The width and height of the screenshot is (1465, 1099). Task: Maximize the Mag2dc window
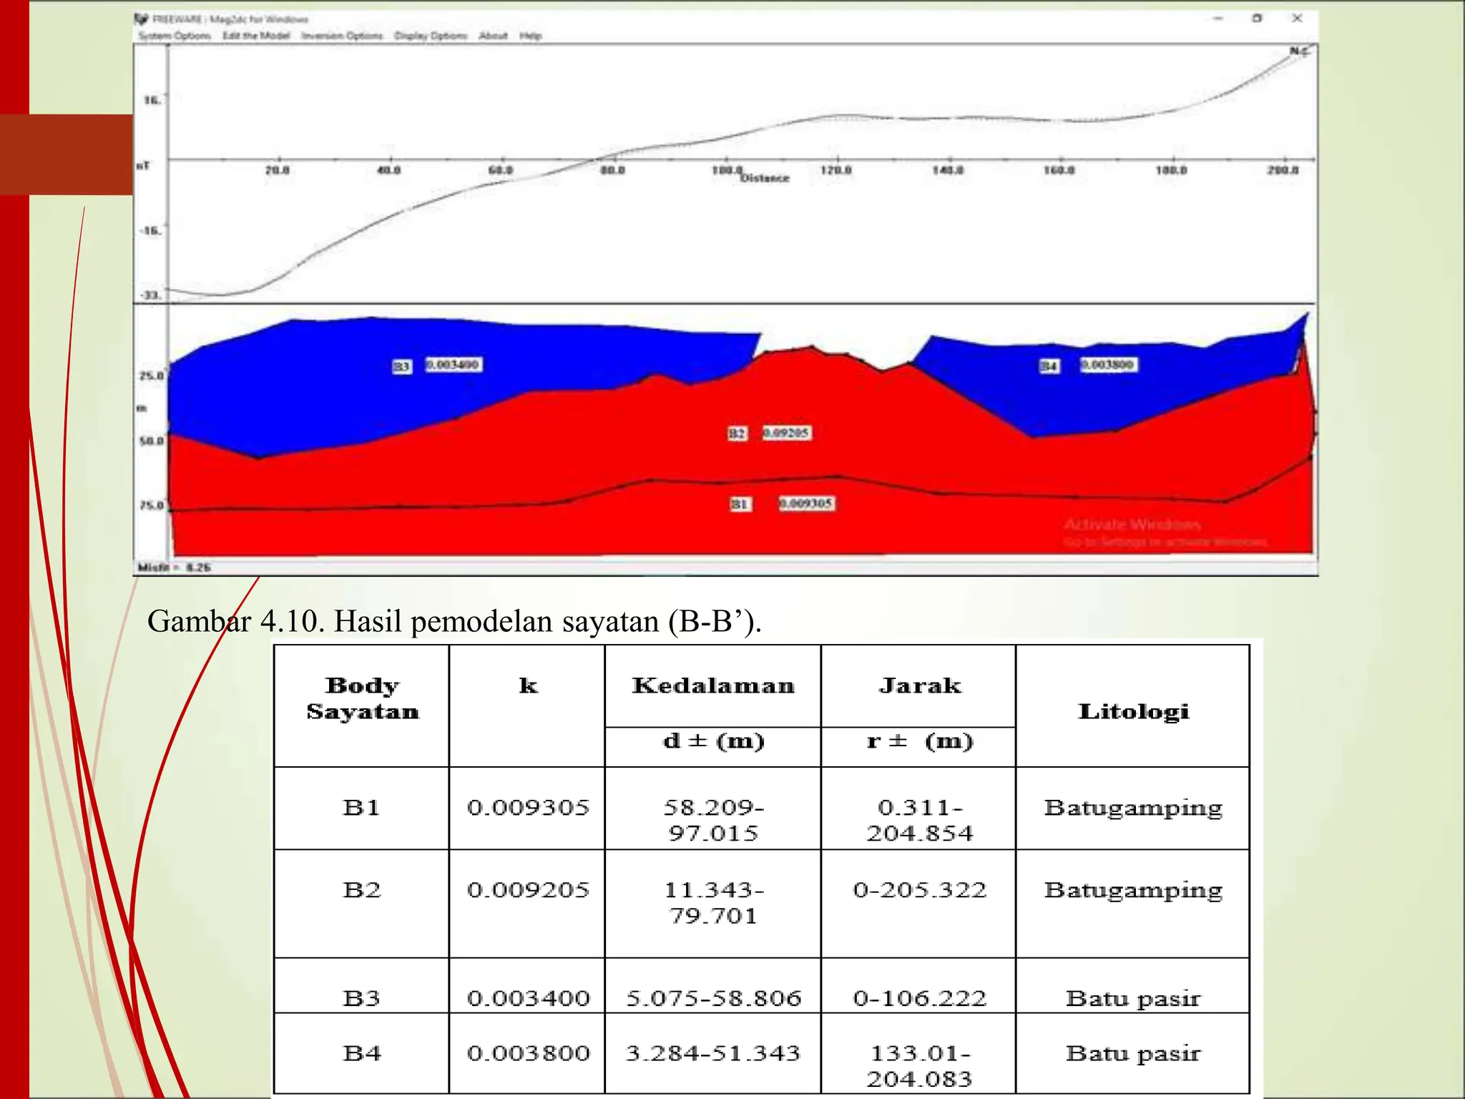[x=1258, y=19]
